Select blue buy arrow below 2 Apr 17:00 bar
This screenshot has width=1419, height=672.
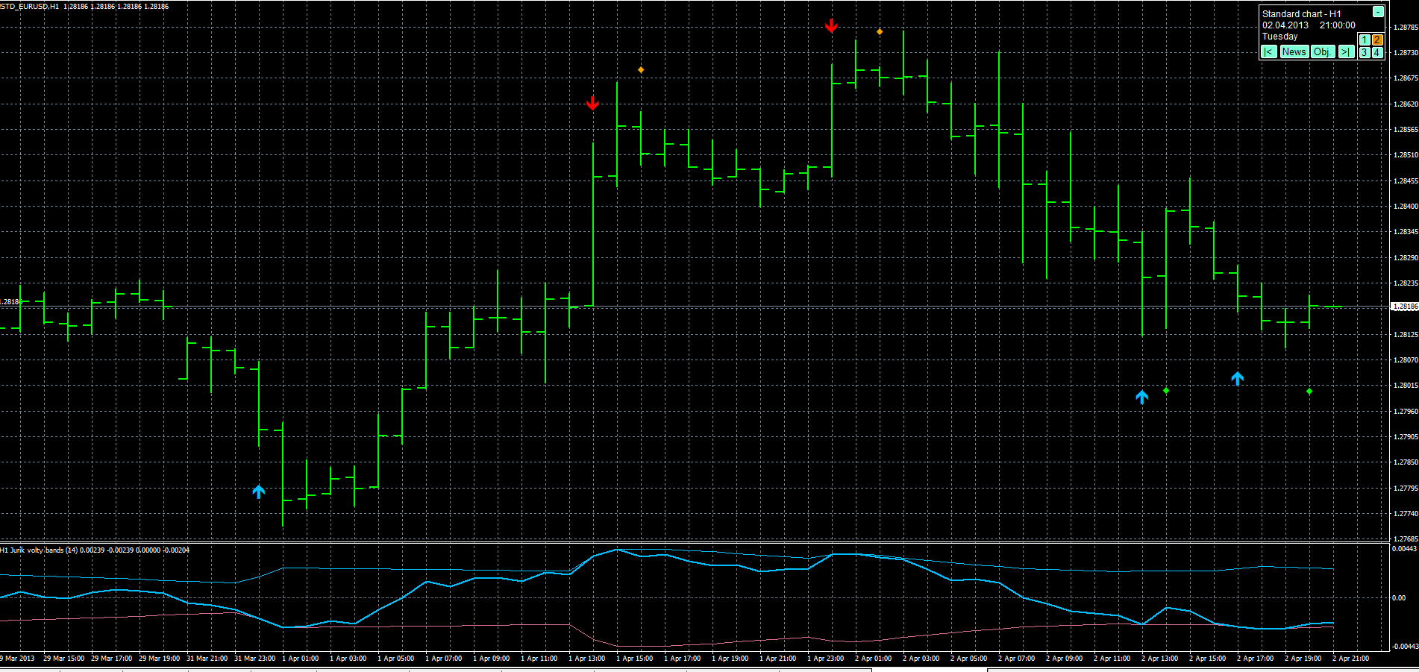click(1237, 379)
